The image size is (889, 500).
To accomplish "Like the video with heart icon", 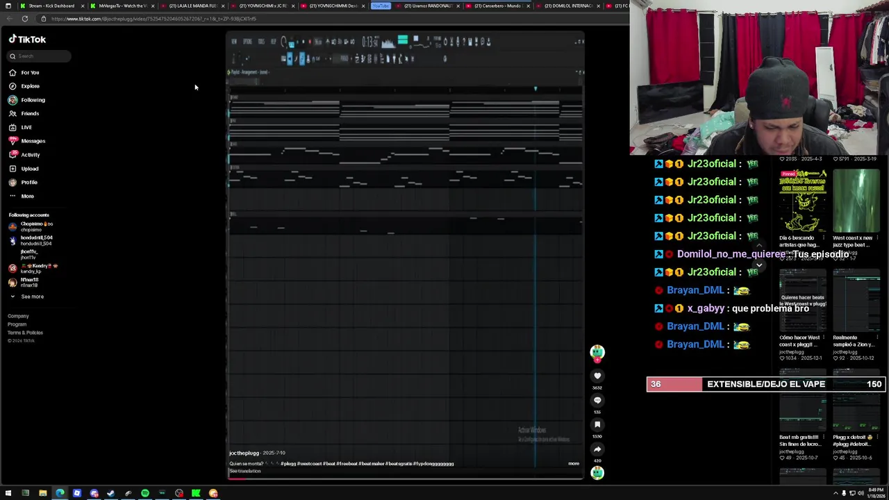I will tap(597, 376).
